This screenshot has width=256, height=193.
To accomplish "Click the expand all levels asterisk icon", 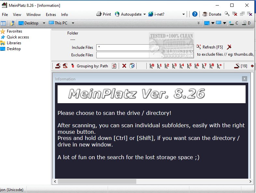I will click(x=219, y=66).
